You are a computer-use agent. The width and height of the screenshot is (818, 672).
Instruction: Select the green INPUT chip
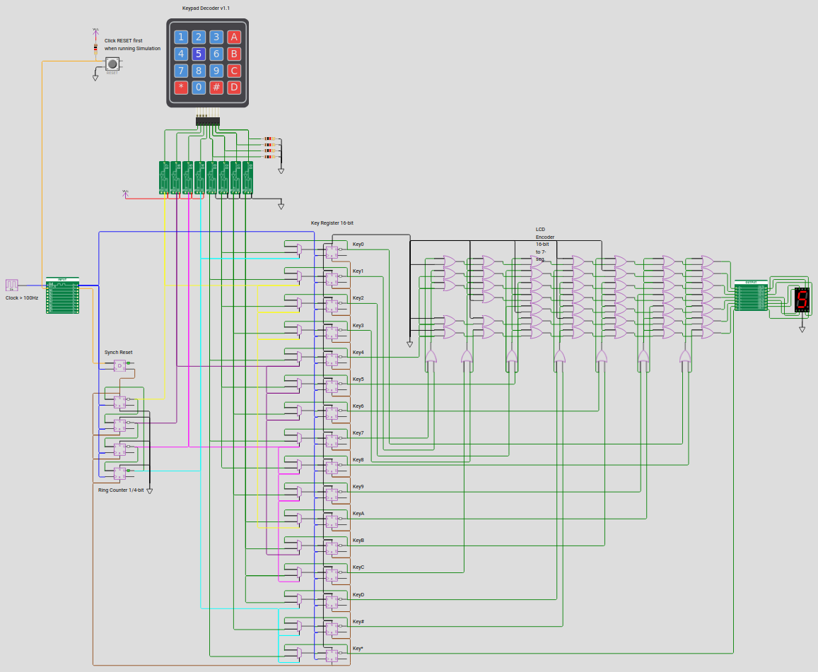[x=62, y=296]
